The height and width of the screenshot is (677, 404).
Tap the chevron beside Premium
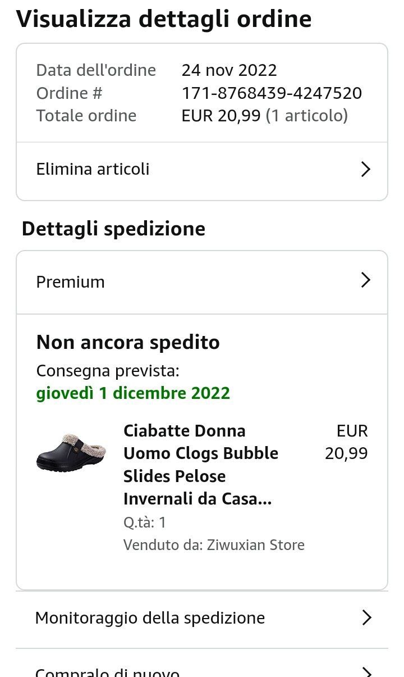pos(365,280)
